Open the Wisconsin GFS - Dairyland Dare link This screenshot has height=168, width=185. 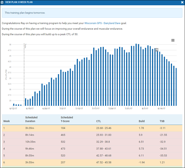[103, 23]
